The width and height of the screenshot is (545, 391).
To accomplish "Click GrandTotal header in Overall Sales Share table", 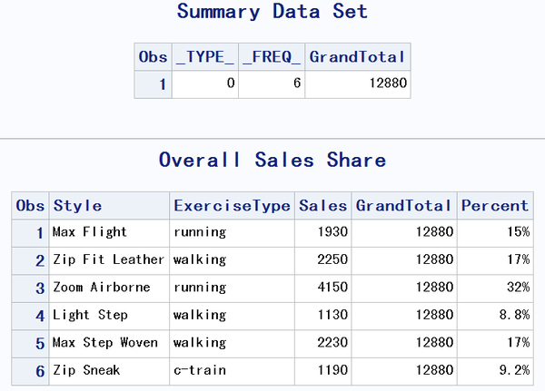I will (x=404, y=206).
